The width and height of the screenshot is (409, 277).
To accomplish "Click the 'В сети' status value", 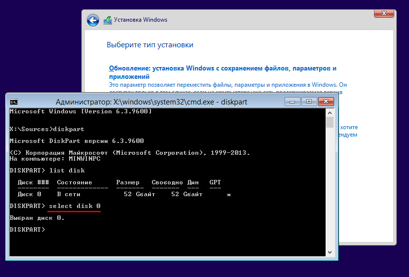I will (x=69, y=194).
